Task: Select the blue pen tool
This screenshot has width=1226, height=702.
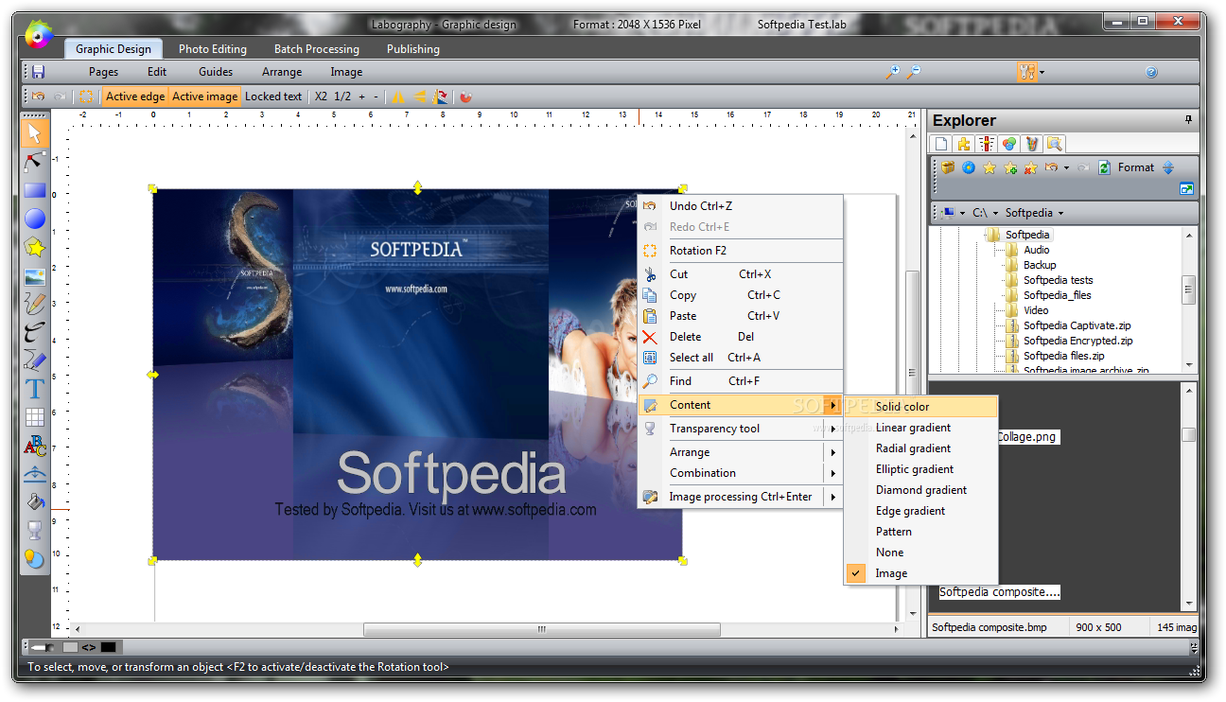Action: click(35, 360)
